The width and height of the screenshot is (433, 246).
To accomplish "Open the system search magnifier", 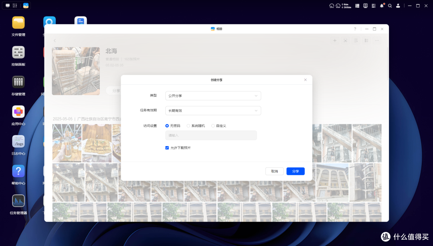I will (390, 6).
